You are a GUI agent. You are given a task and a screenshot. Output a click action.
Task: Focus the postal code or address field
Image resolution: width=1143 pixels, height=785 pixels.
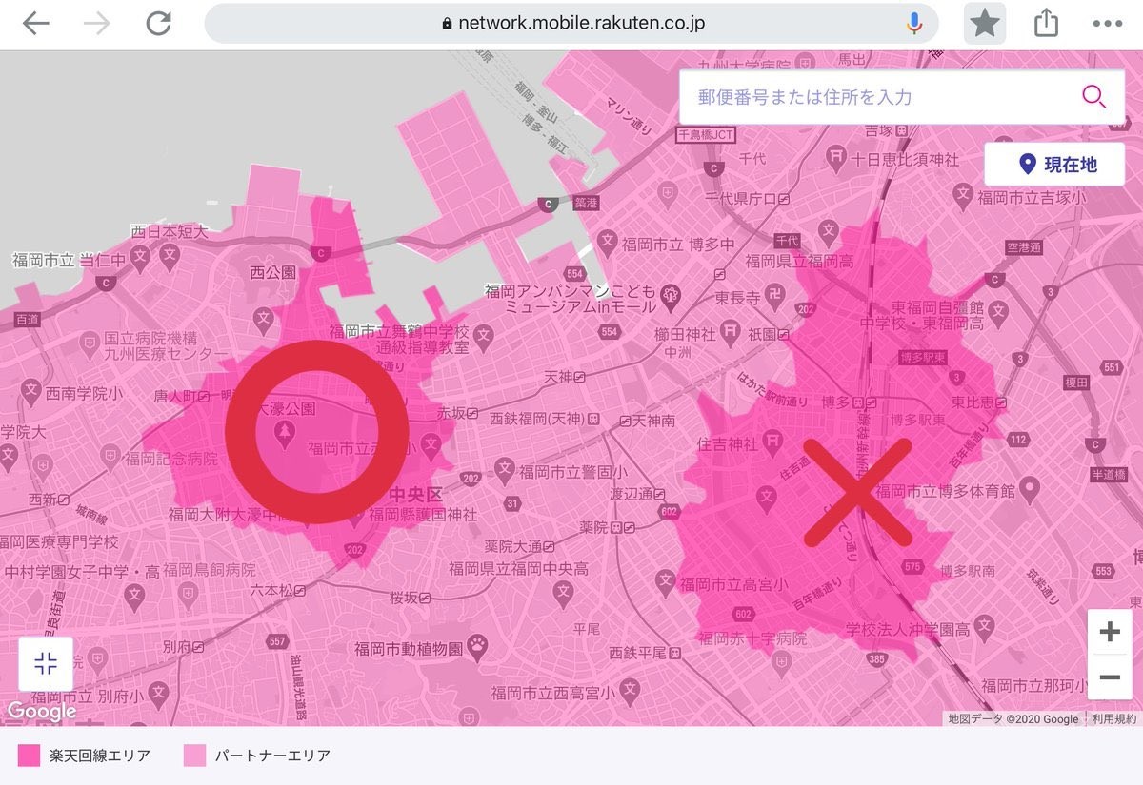click(x=876, y=96)
